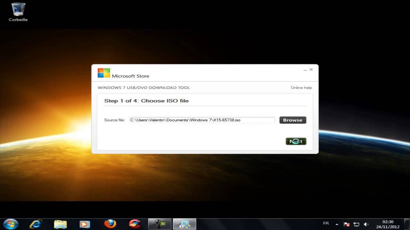Open the Action Center flag icon
Screen dimensions: 410x230
346,224
